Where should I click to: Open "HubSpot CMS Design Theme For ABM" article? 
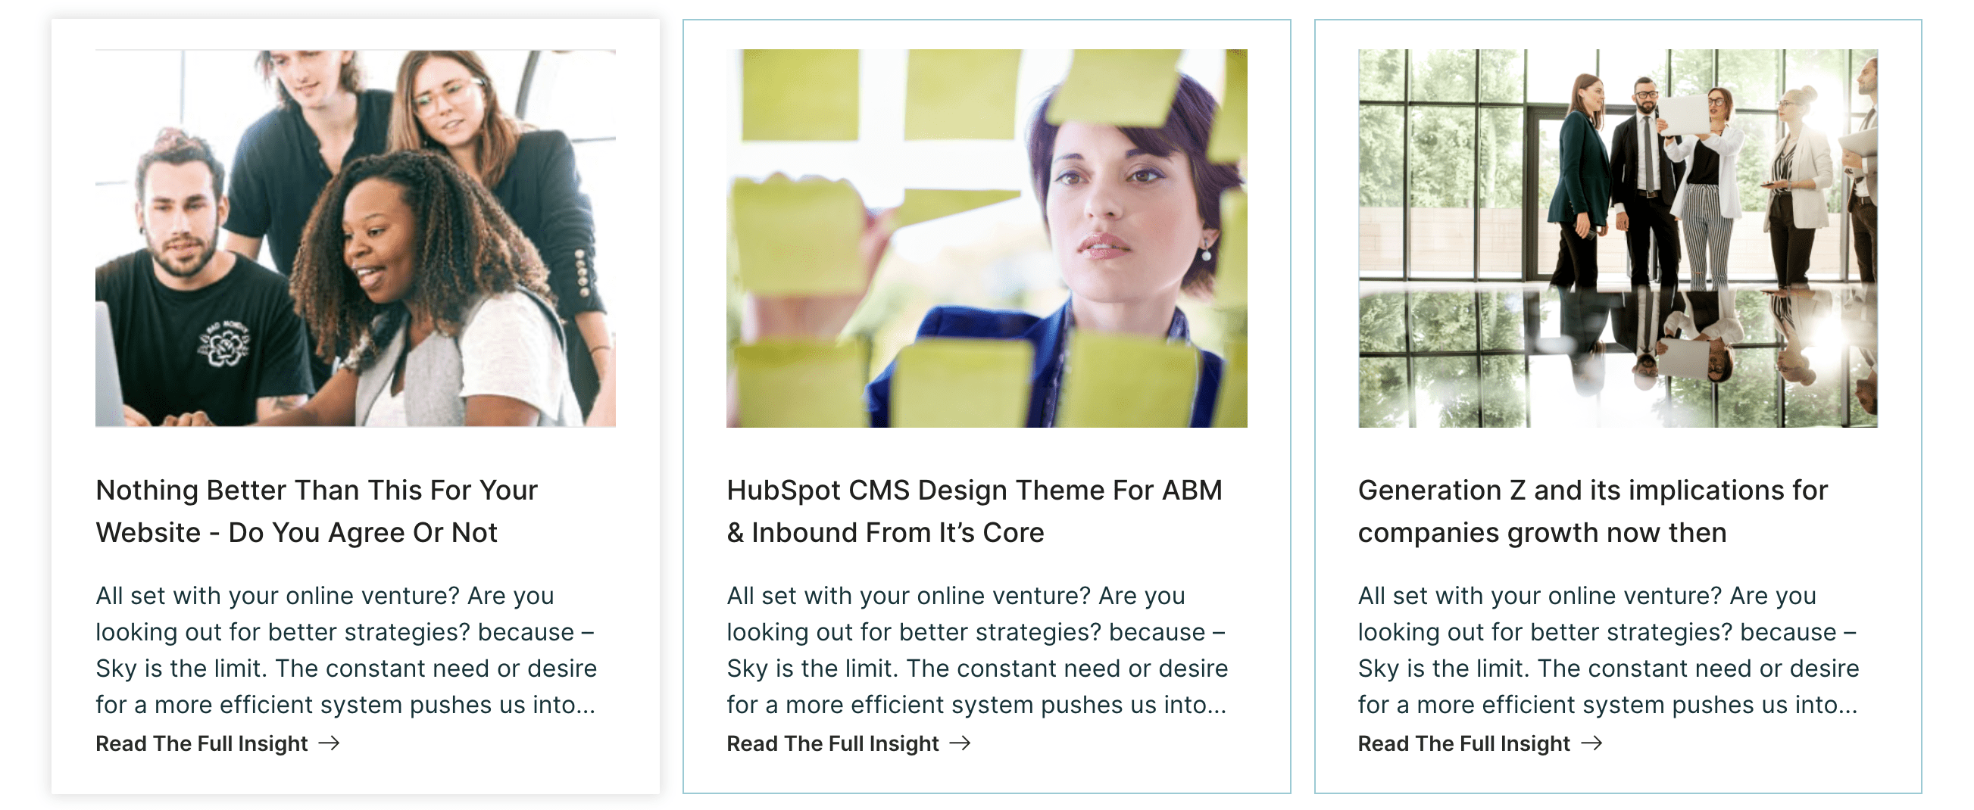click(973, 510)
